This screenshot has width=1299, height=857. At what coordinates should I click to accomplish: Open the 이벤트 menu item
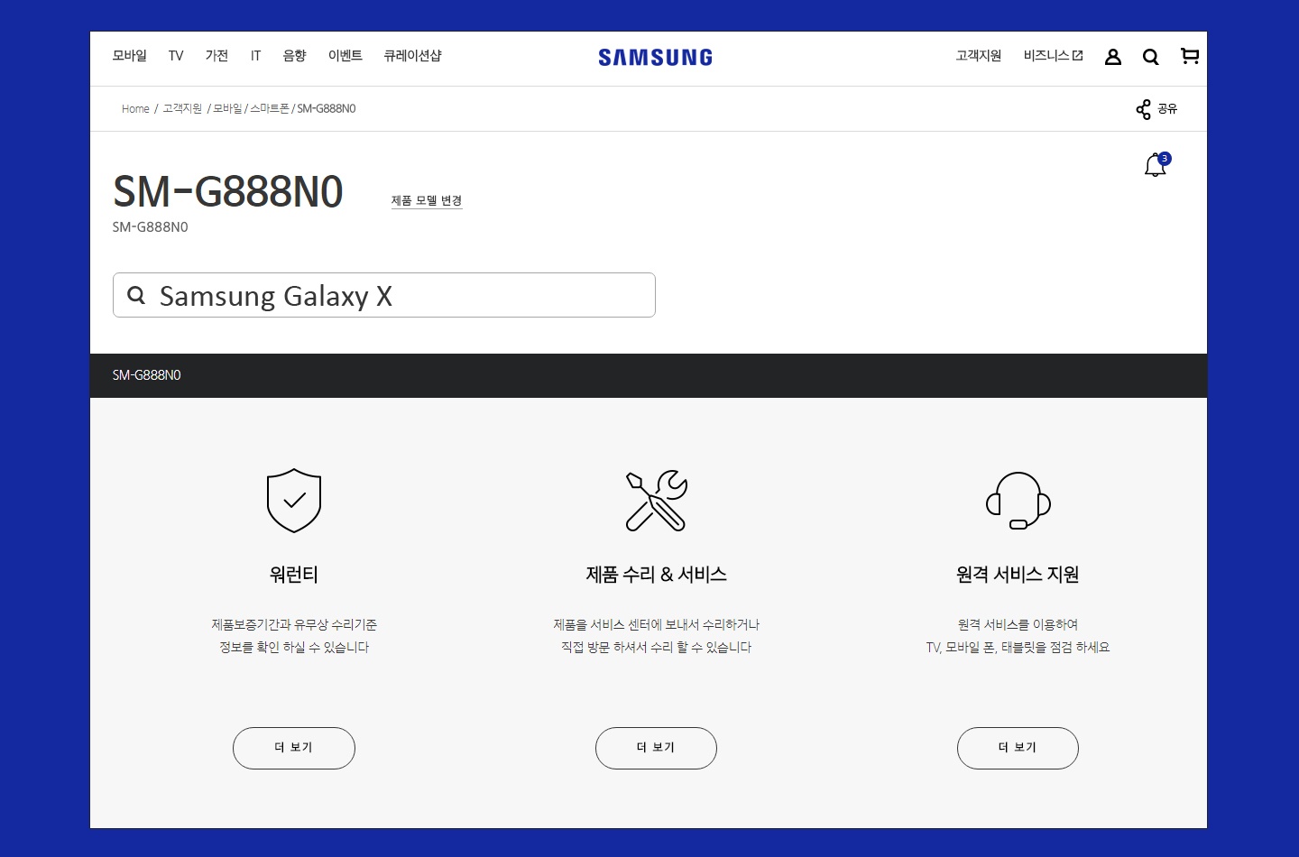click(345, 56)
